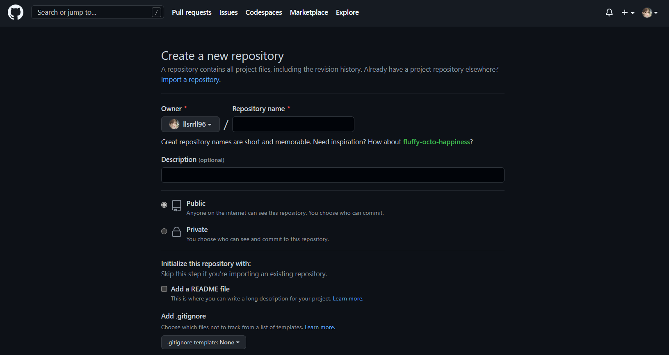Open the user avatar menu
The width and height of the screenshot is (669, 355).
pos(650,13)
